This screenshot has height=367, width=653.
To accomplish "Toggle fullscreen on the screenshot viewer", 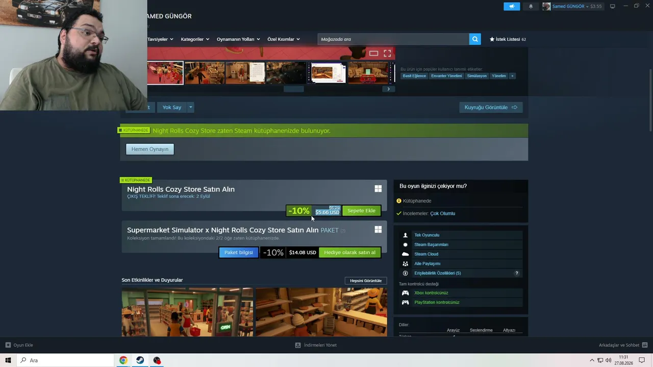I will coord(387,53).
